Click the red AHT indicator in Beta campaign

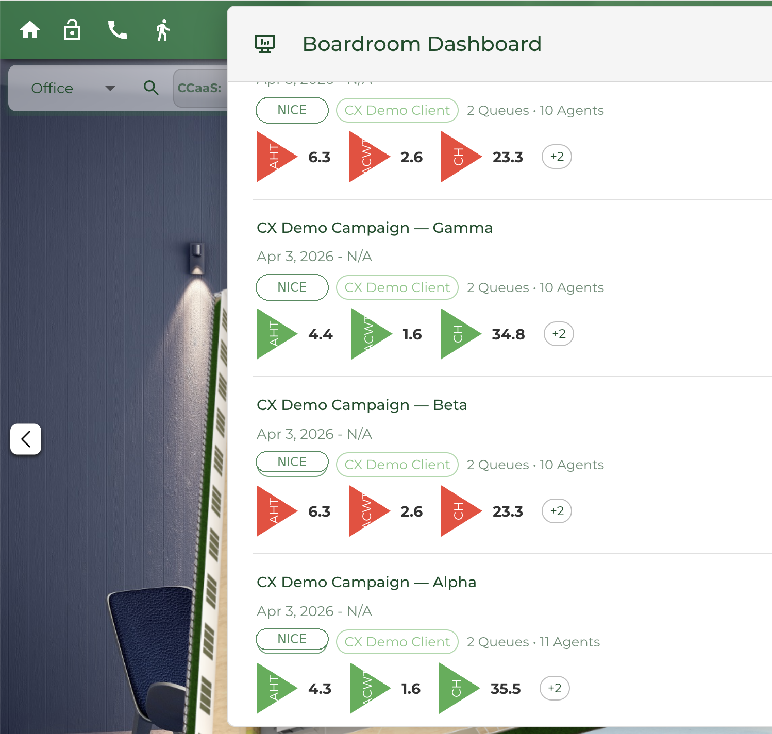click(x=276, y=511)
